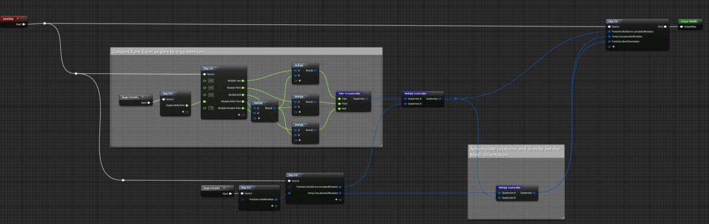Click Quaternion A pin inside Accumulate rotations comment
Image resolution: width=709 pixels, height=224 pixels.
pyautogui.click(x=500, y=193)
